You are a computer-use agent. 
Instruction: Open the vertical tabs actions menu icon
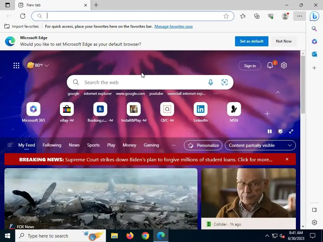[8, 5]
